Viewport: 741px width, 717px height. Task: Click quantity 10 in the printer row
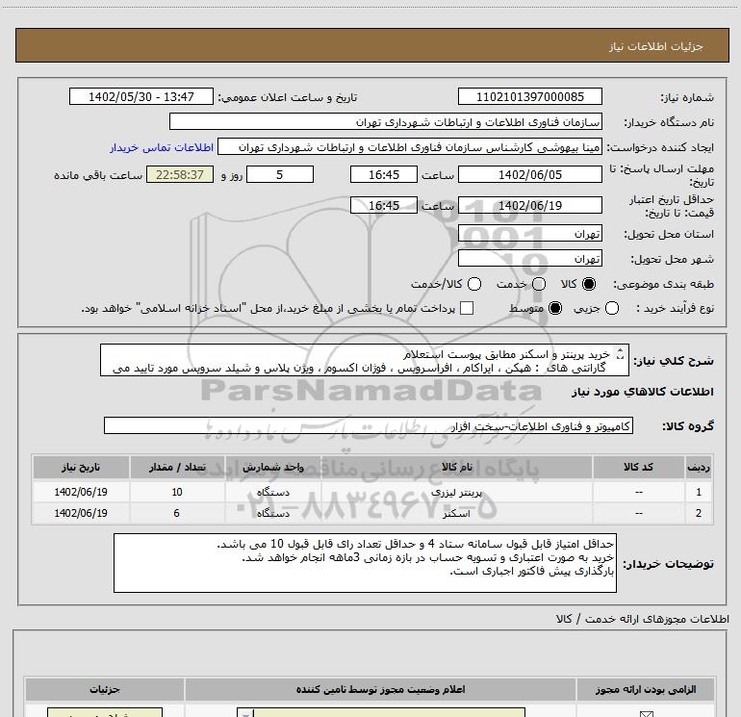[177, 492]
